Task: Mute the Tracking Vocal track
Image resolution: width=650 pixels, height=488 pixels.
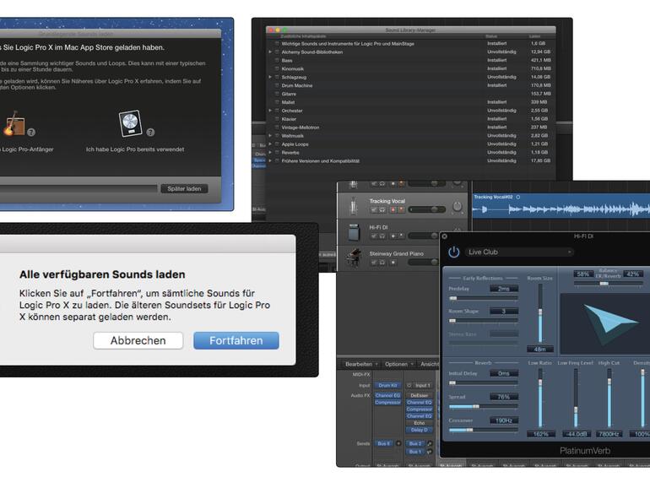Action: pos(374,209)
